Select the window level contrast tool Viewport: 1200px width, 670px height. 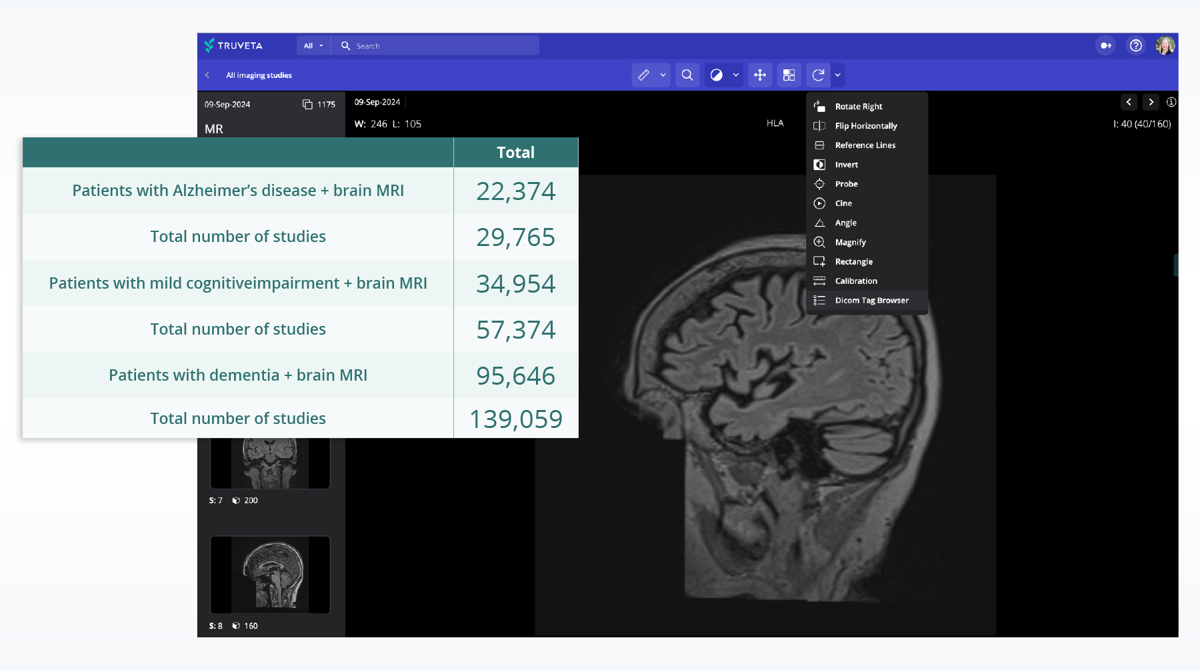717,75
